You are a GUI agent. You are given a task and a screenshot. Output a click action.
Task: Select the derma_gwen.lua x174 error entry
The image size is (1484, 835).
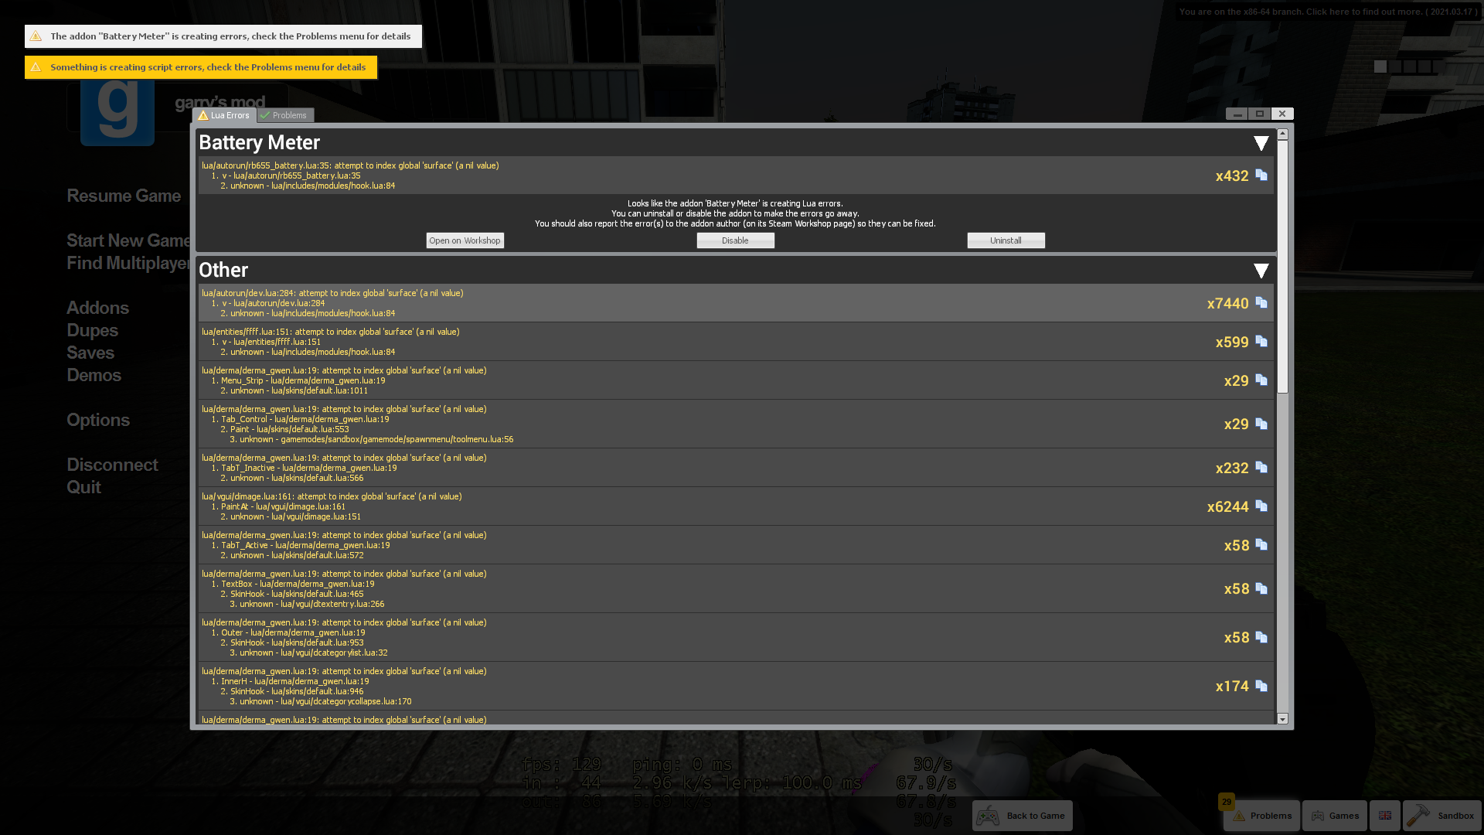(x=733, y=686)
